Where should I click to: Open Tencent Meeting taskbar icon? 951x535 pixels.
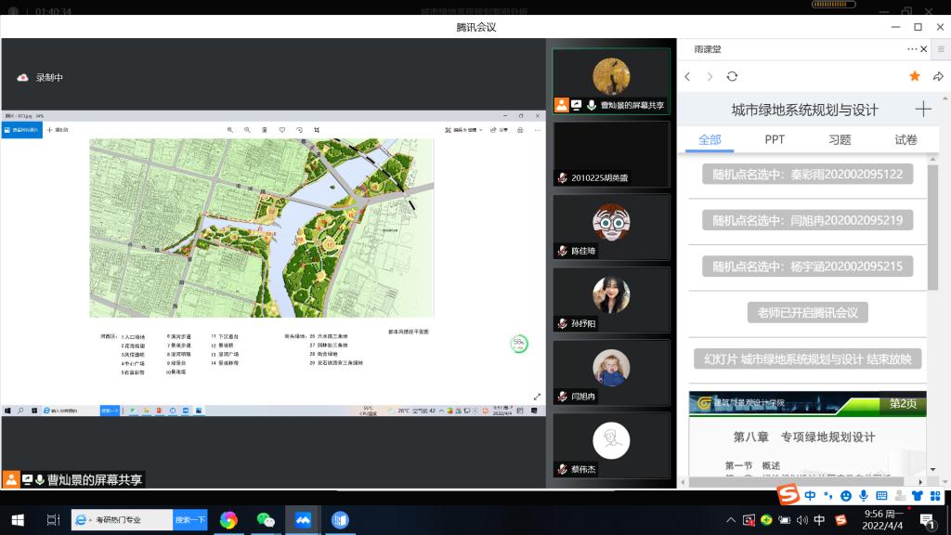pyautogui.click(x=303, y=520)
